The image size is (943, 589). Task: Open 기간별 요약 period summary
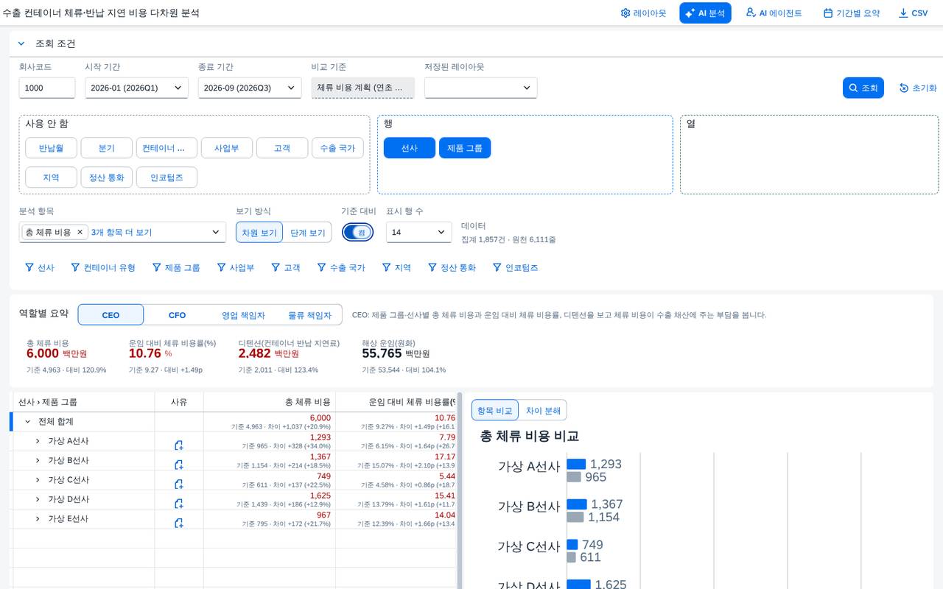point(852,13)
